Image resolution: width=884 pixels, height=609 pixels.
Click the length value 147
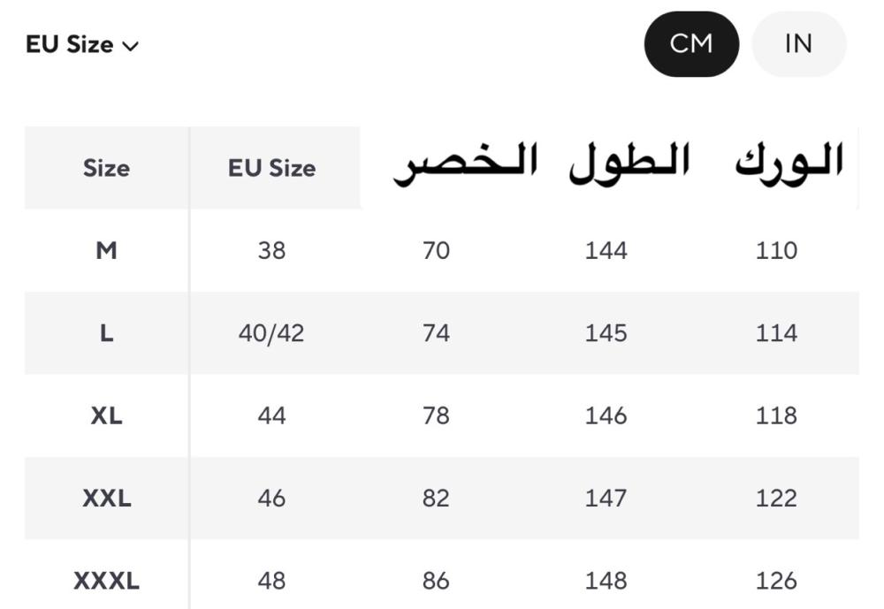point(606,498)
